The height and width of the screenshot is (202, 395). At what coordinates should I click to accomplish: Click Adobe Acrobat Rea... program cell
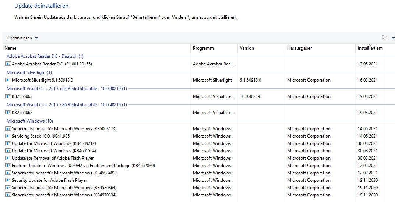click(214, 64)
